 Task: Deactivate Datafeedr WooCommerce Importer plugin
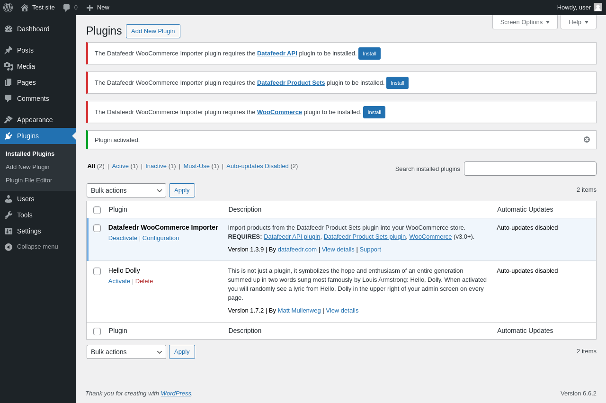click(123, 238)
